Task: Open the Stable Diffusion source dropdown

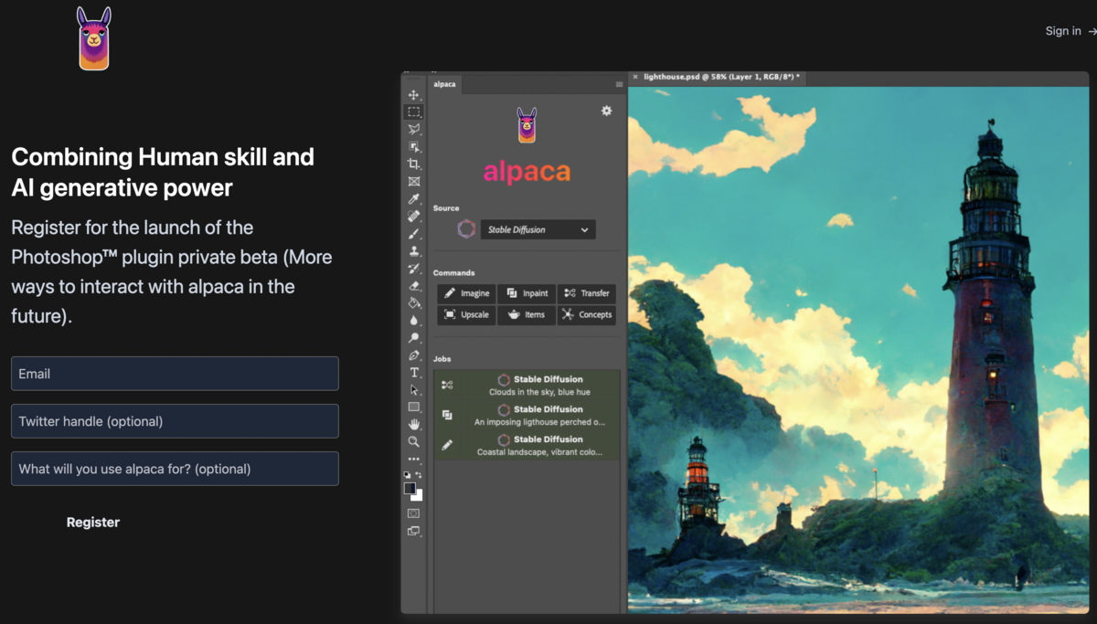Action: (x=538, y=229)
